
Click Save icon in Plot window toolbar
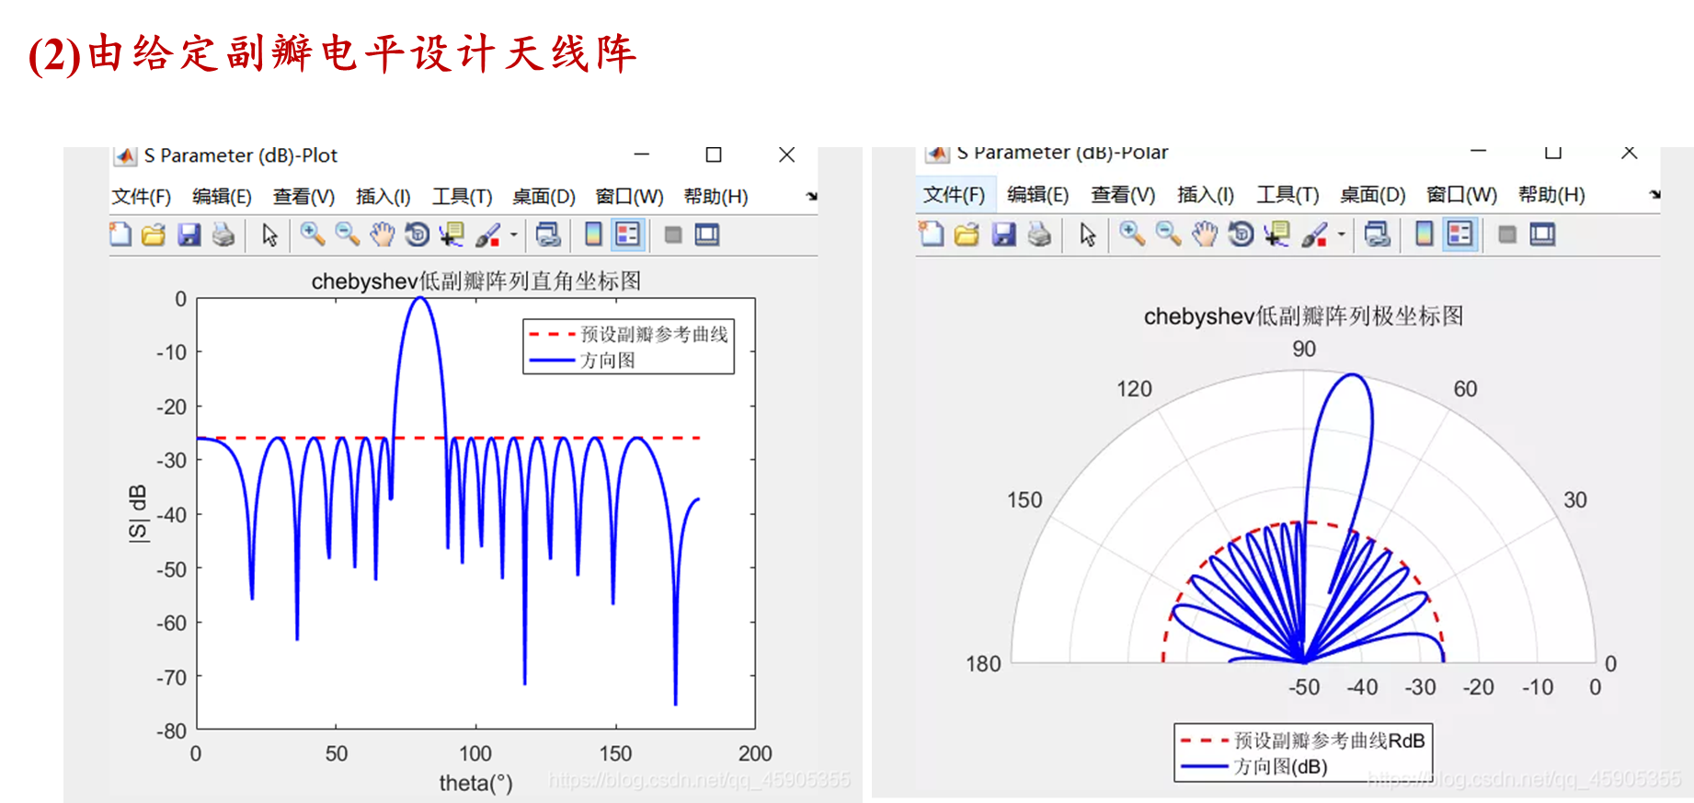[189, 235]
